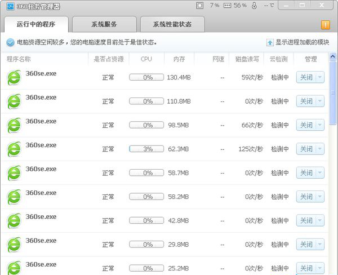The image size is (338, 275).
Task: Select the 360se.exe icon using 98.5MB
Action: tap(14, 125)
